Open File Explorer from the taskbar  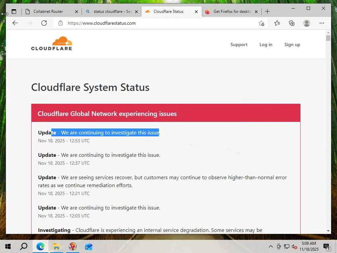[x=56, y=246]
